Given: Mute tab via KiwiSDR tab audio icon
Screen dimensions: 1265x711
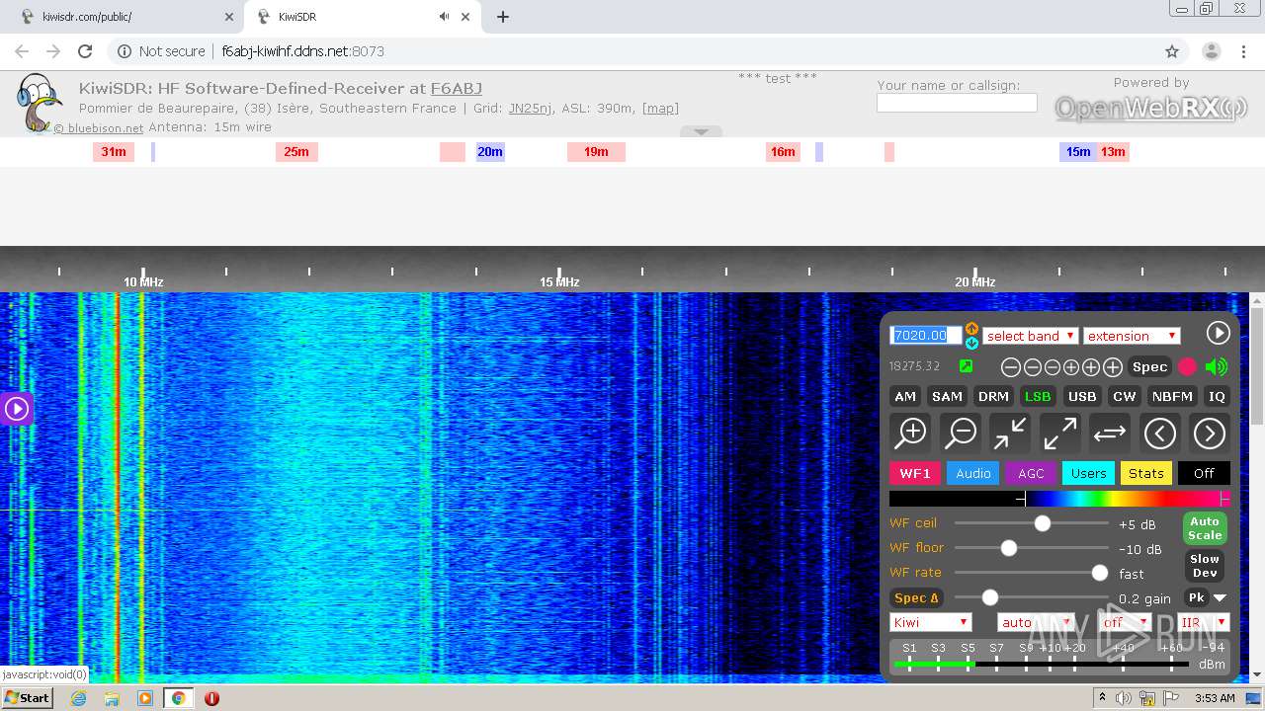Looking at the screenshot, I should tap(445, 17).
